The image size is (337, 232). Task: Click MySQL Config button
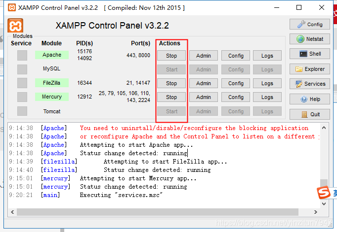pyautogui.click(x=236, y=69)
